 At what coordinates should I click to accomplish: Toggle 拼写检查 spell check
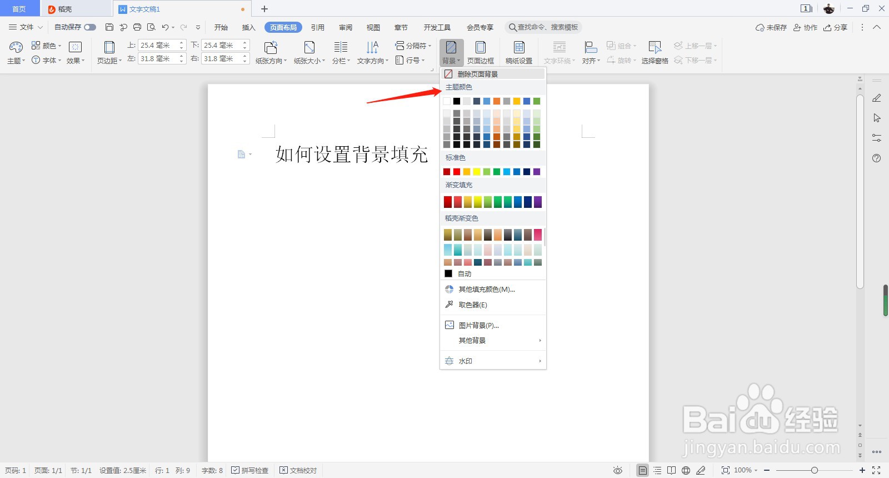point(249,470)
